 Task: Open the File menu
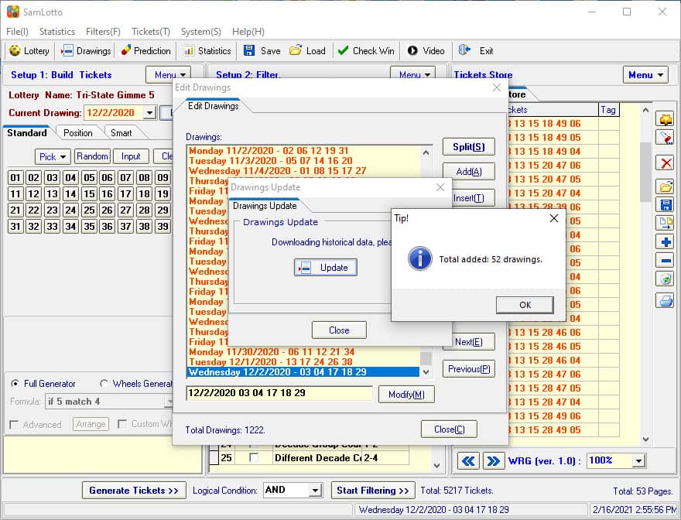point(17,31)
